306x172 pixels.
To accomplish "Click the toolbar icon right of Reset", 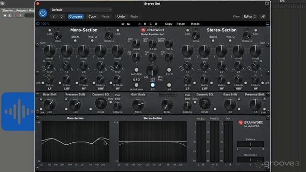I will (x=268, y=24).
